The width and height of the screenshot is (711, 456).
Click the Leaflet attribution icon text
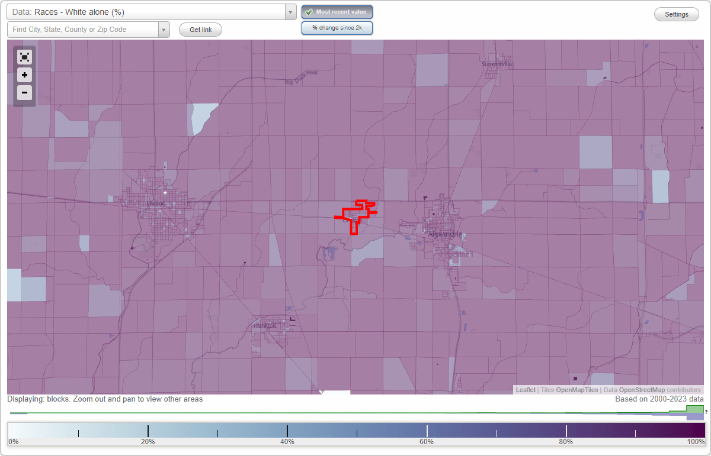coord(525,390)
